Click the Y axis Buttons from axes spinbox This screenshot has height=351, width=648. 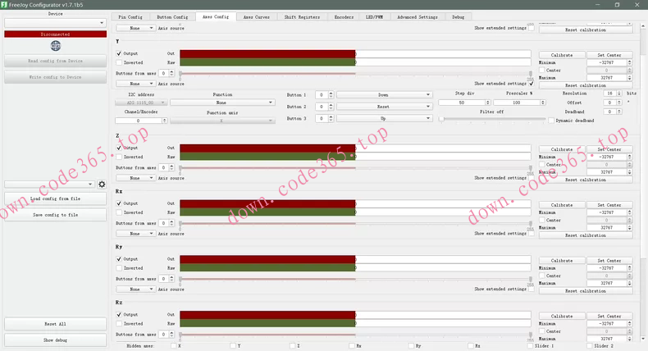[x=167, y=73]
